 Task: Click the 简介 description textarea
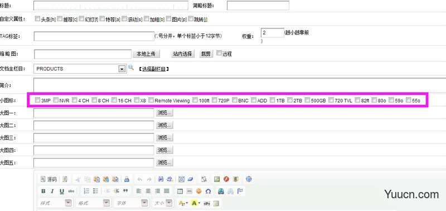point(240,85)
